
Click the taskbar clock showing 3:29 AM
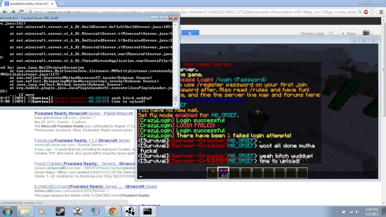coord(372,212)
